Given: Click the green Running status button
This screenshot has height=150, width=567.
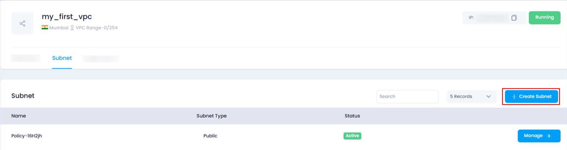Looking at the screenshot, I should (x=545, y=18).
